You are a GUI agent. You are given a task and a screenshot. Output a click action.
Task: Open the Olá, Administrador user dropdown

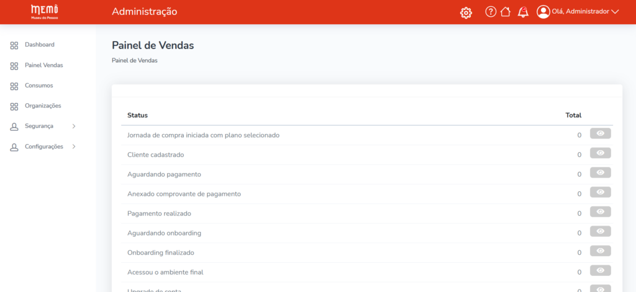click(585, 12)
